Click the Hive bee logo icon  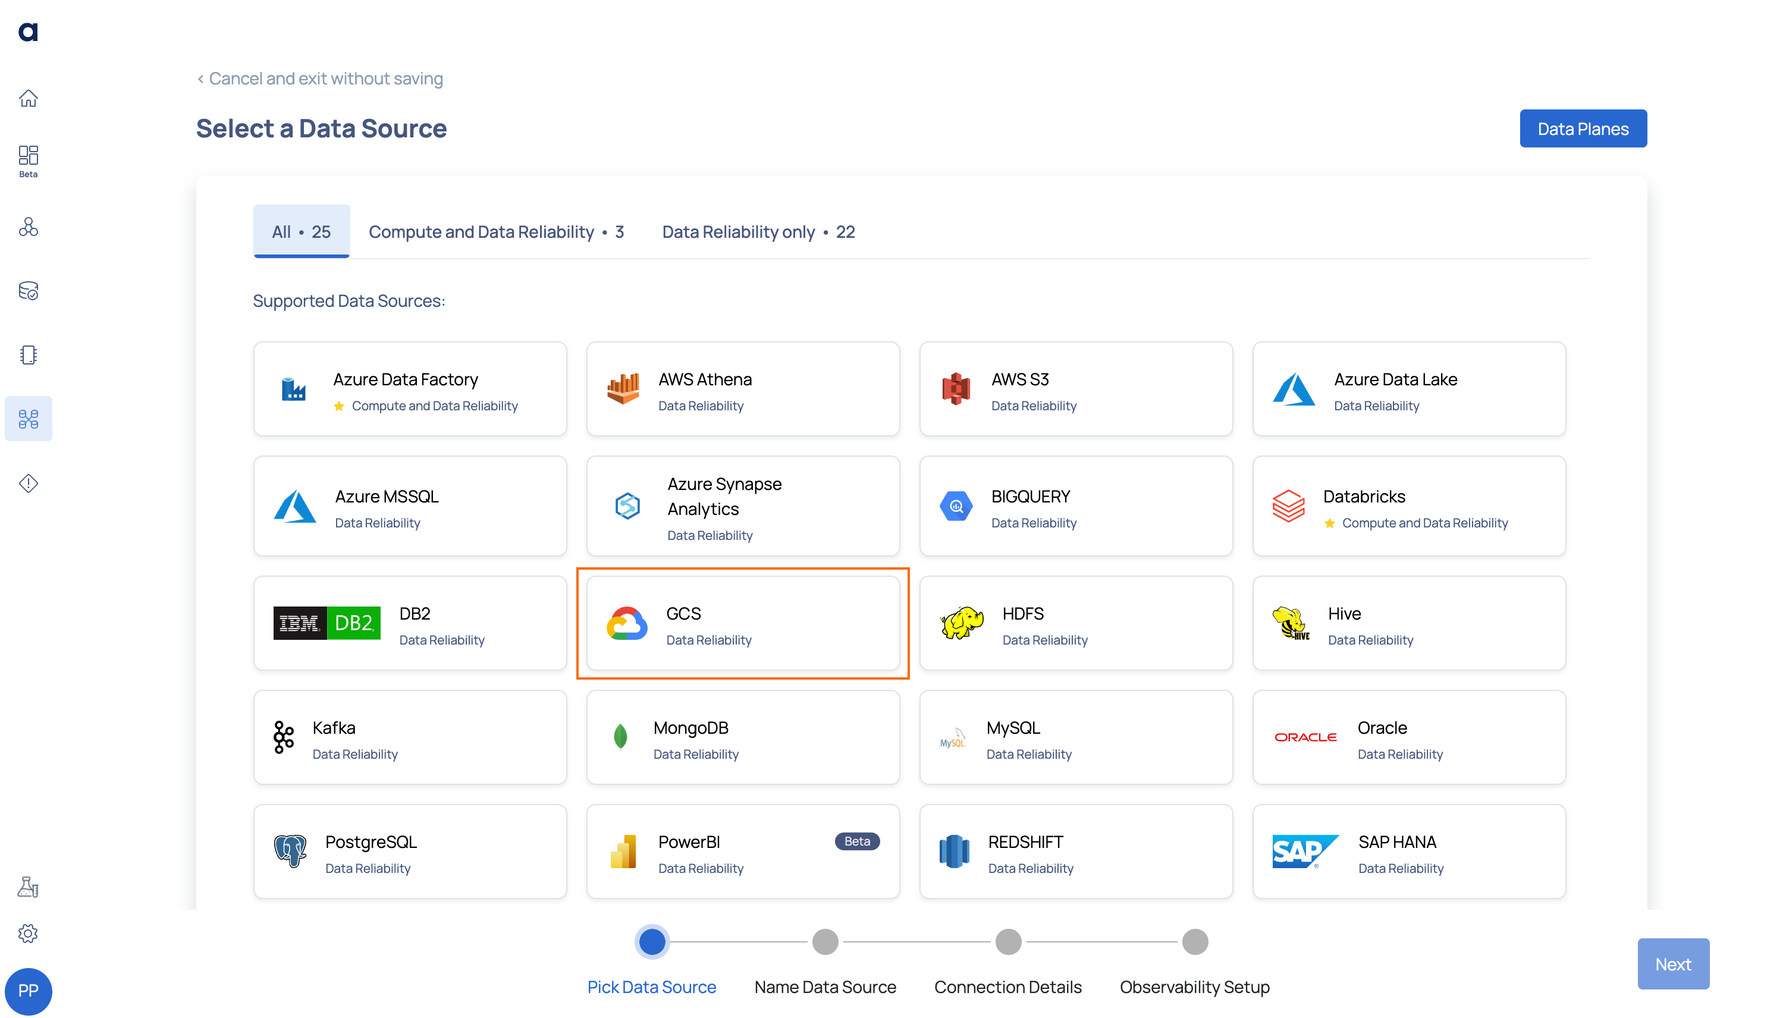[1291, 623]
